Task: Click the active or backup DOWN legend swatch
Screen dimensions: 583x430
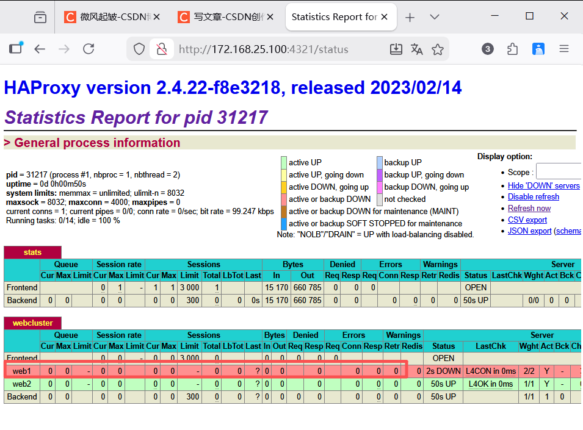Action: [284, 199]
